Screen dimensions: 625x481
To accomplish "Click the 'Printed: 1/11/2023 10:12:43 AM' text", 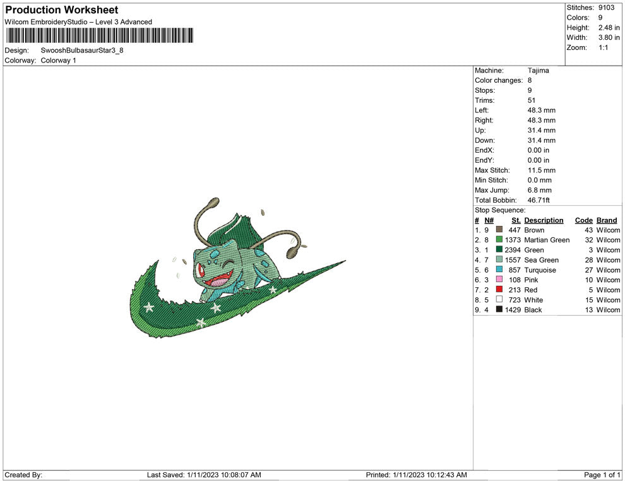I will point(417,475).
